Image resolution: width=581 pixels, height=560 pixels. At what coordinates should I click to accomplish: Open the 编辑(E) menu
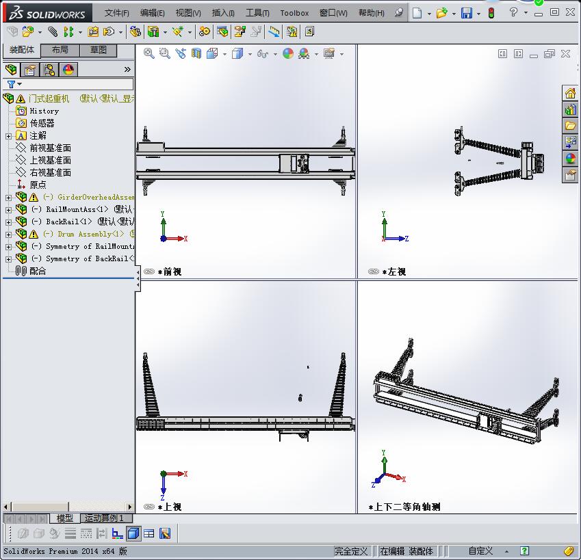point(153,13)
